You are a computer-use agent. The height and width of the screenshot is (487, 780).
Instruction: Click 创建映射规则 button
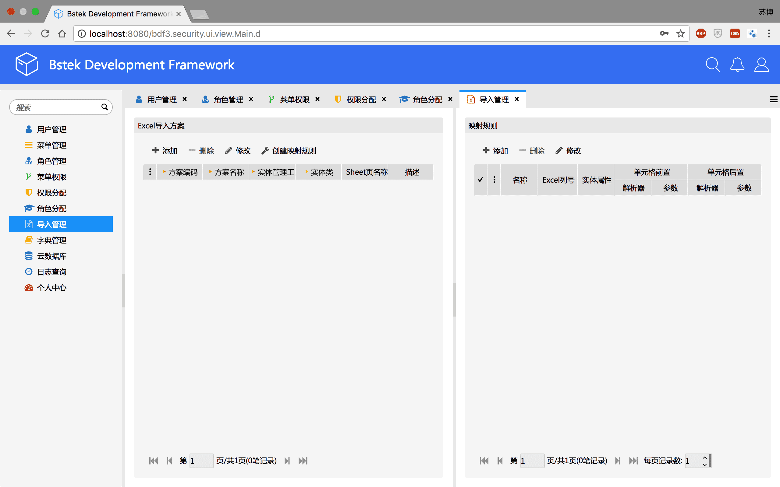[x=289, y=151]
